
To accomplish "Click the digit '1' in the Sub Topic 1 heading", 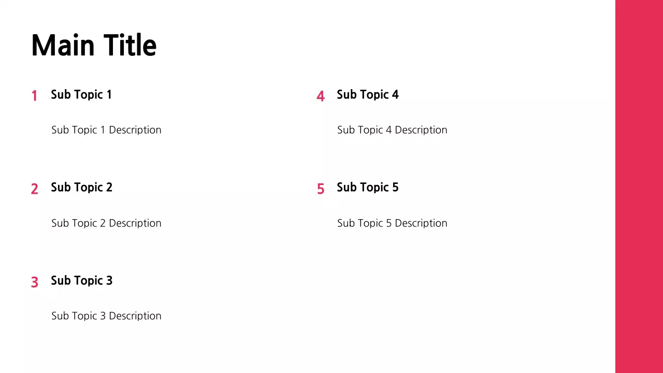I will 109,94.
